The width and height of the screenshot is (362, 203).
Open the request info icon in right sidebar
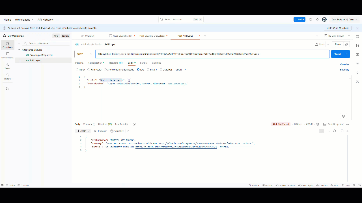point(357,81)
